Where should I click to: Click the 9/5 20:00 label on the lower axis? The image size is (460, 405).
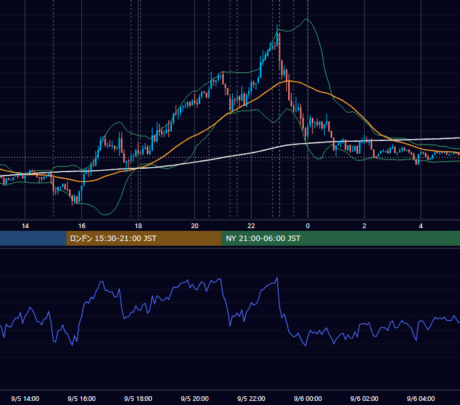click(195, 398)
